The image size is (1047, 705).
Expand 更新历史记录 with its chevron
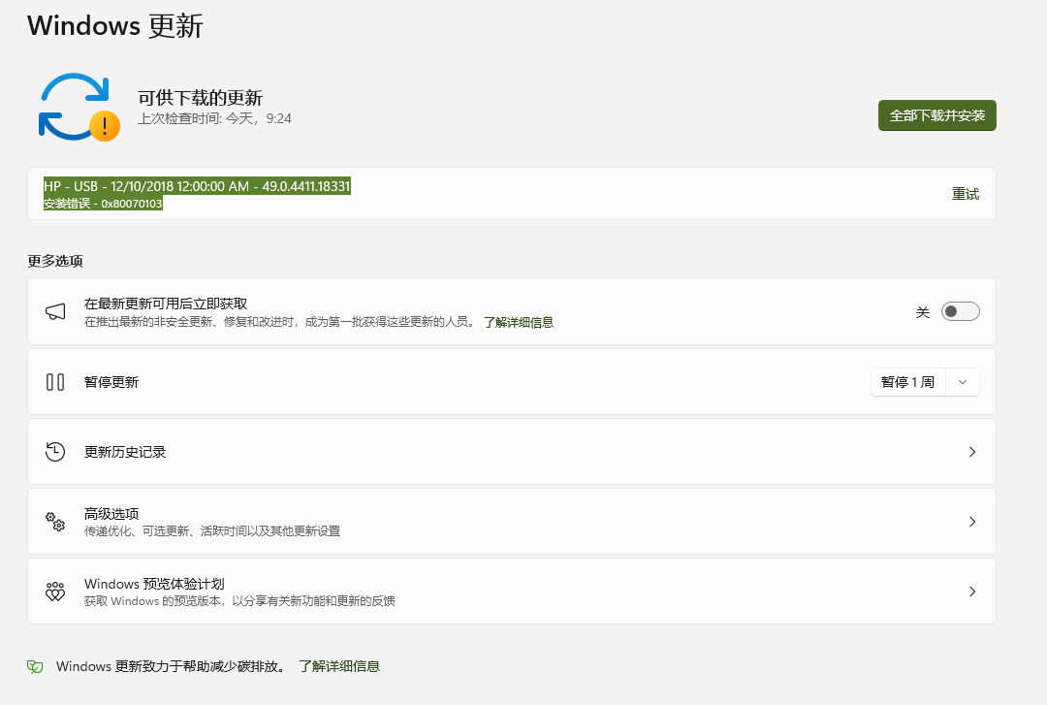coord(972,452)
